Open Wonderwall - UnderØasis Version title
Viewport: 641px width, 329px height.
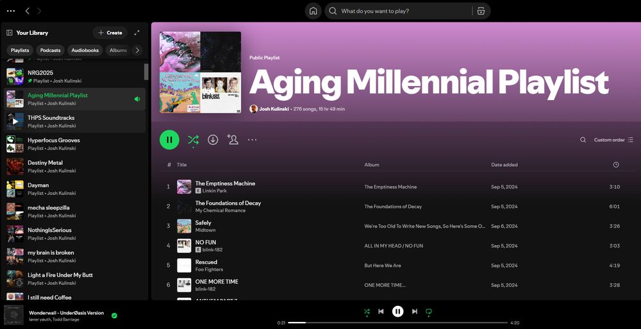(66, 313)
